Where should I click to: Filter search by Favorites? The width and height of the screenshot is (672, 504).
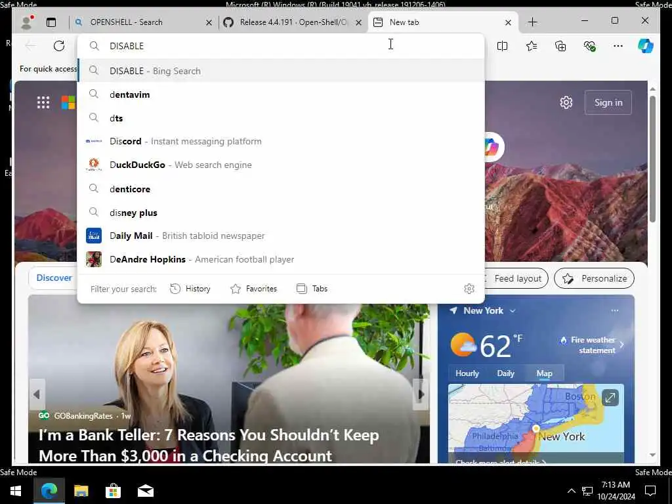coord(254,289)
